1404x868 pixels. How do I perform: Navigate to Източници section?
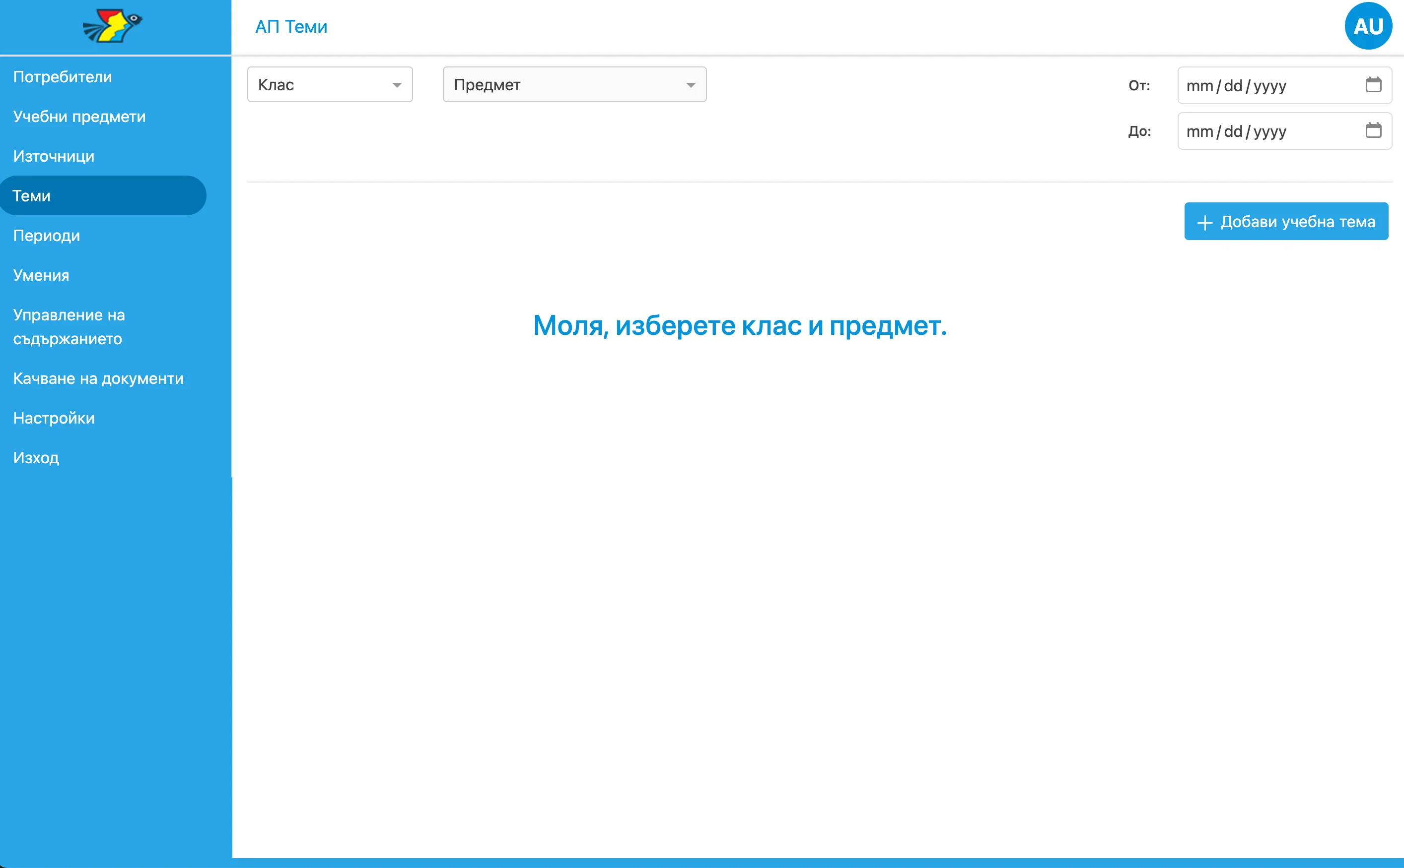click(54, 156)
